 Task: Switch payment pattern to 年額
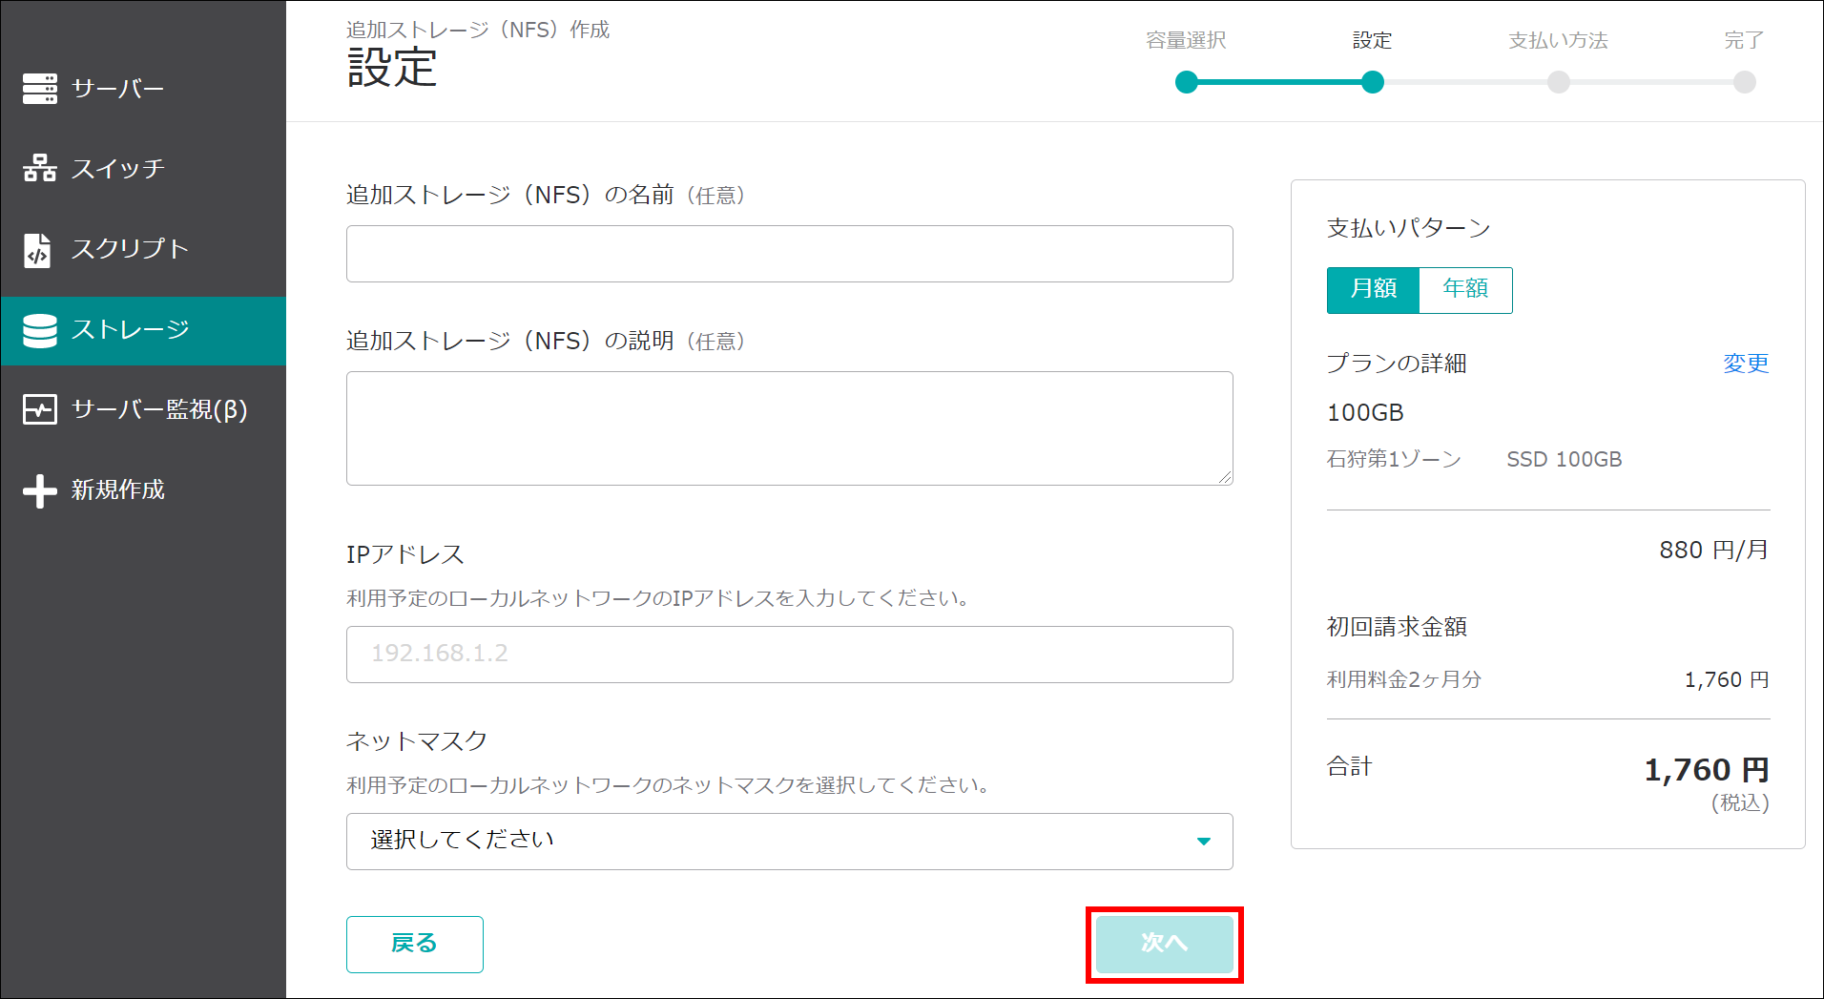click(x=1465, y=289)
